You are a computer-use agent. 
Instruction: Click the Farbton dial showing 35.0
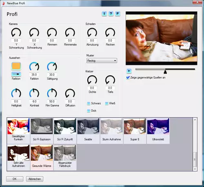[x=34, y=67]
